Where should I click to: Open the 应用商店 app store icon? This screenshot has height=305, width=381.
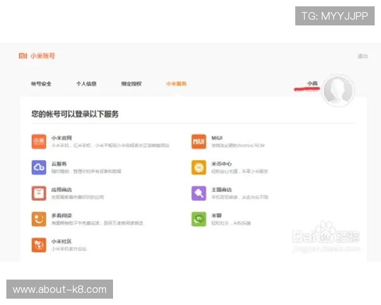[39, 193]
